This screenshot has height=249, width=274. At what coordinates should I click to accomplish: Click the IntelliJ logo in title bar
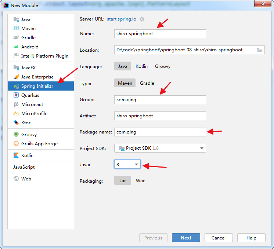point(6,6)
